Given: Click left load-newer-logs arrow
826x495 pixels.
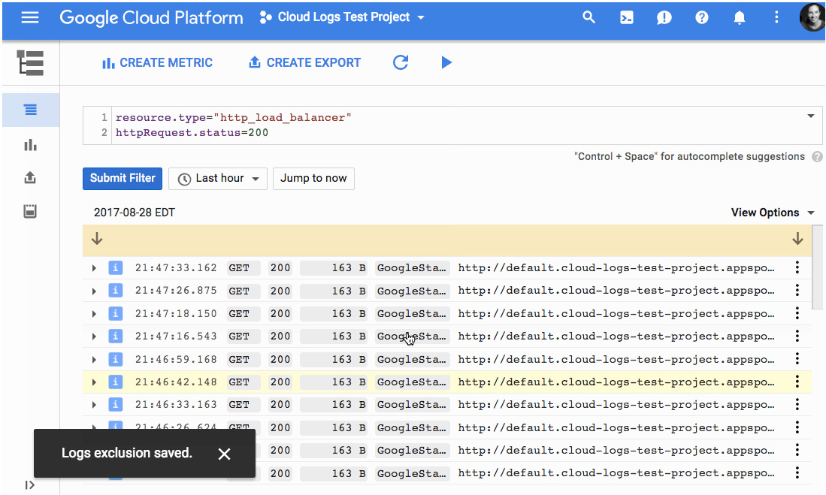Looking at the screenshot, I should point(97,239).
